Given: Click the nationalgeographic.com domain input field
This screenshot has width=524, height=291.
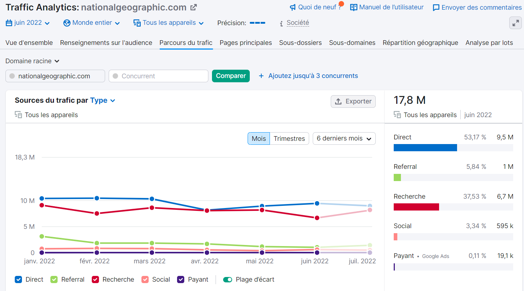Looking at the screenshot, I should pos(55,76).
